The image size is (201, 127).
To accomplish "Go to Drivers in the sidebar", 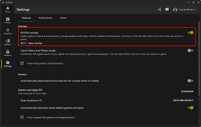I will [8, 20].
